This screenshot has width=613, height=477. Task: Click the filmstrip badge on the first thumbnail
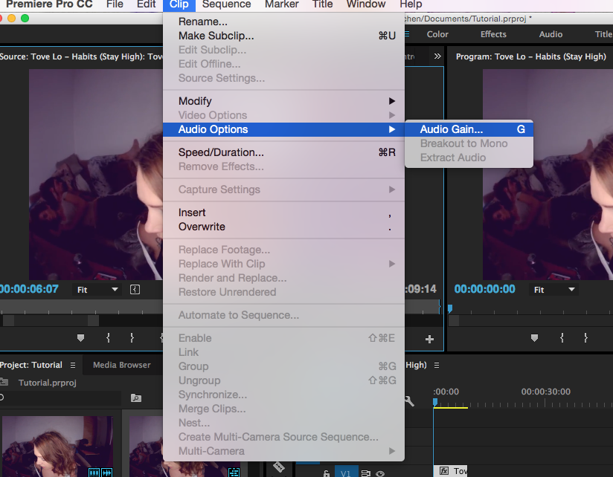[x=94, y=473]
